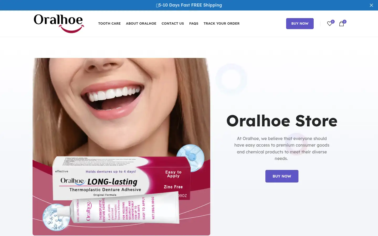Navigate to FAQs
378x236 pixels.
pos(194,24)
